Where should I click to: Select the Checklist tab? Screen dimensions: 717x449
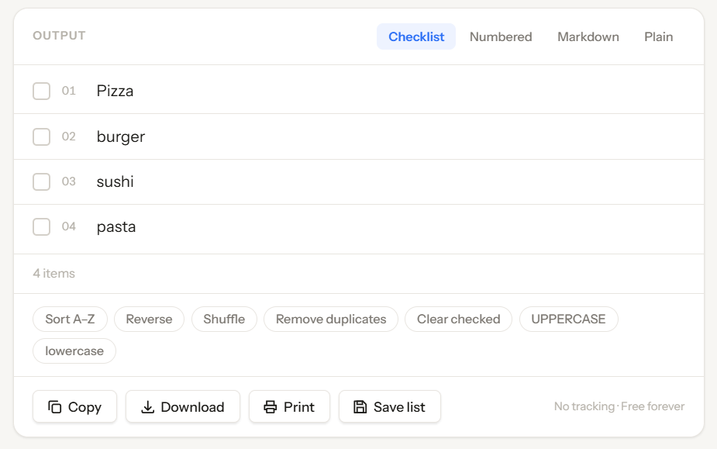point(416,36)
